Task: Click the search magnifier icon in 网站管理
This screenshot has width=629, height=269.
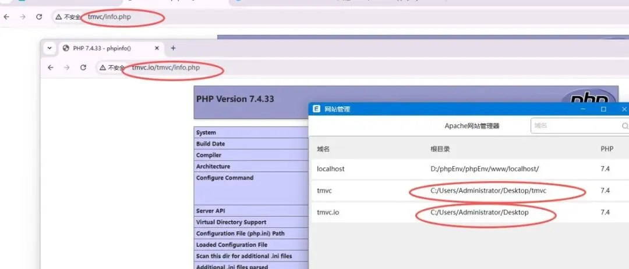Action: point(625,126)
